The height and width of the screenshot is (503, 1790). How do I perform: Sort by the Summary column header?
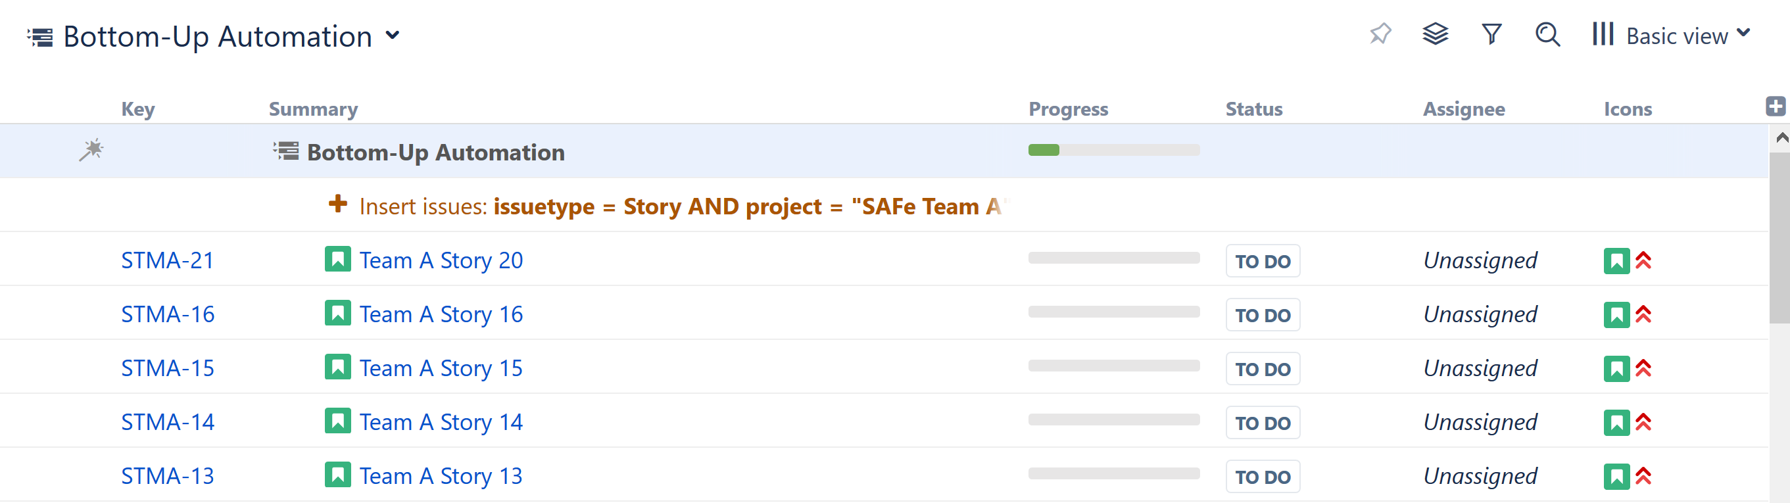[314, 109]
